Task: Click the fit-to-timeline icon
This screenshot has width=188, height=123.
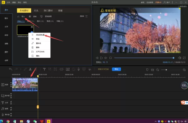Action: point(152,70)
